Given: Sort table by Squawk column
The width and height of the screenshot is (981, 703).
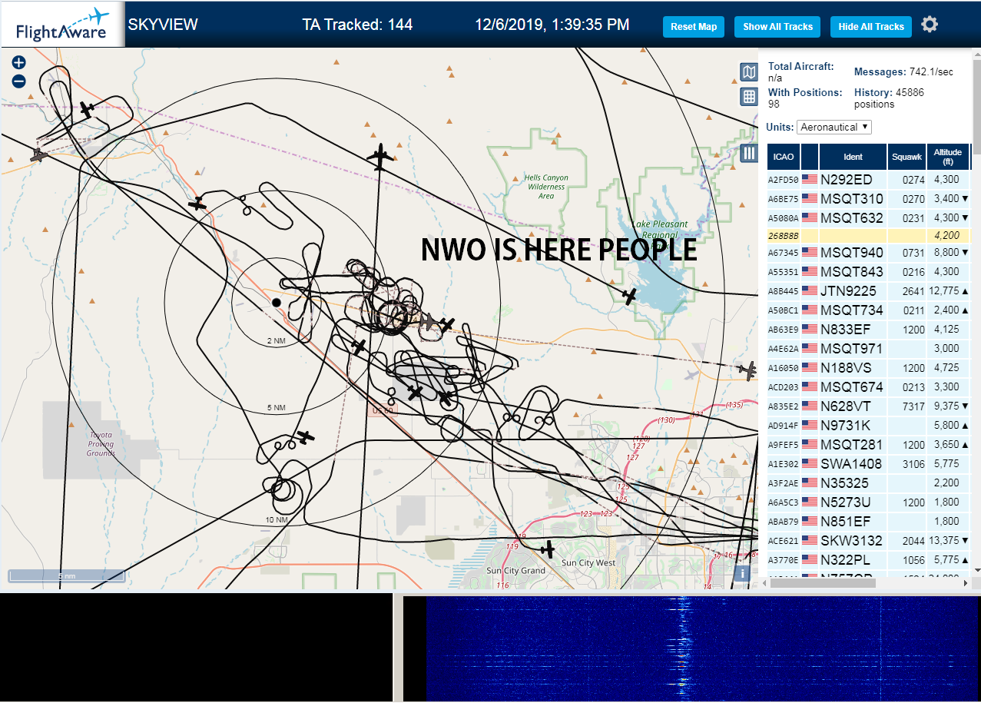Looking at the screenshot, I should 906,157.
